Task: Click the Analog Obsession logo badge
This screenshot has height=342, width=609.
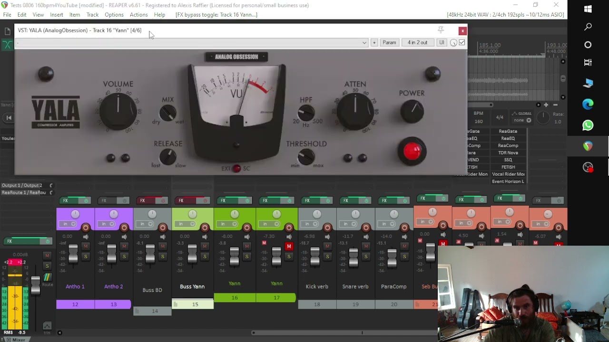Action: click(236, 57)
